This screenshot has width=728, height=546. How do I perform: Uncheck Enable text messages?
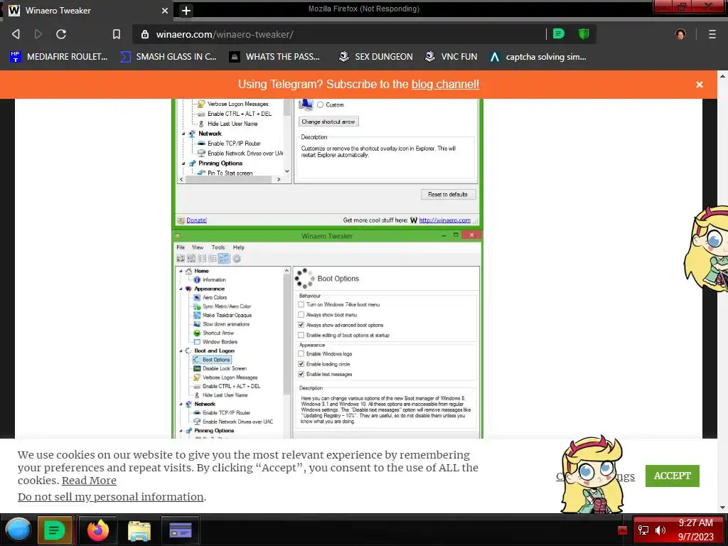click(x=301, y=374)
